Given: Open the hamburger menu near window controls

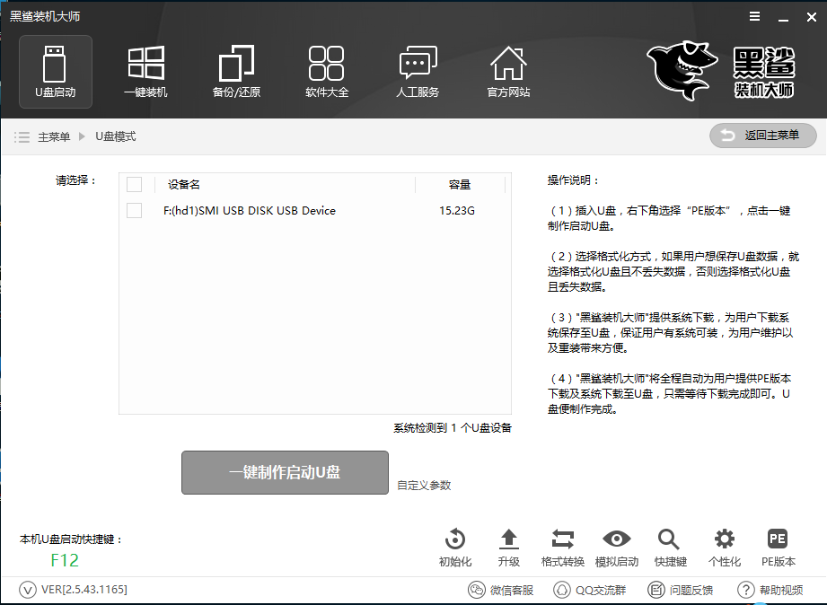Looking at the screenshot, I should coord(752,15).
